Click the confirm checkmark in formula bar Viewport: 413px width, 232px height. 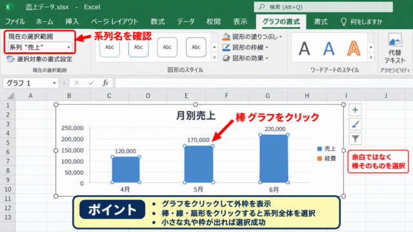point(91,83)
